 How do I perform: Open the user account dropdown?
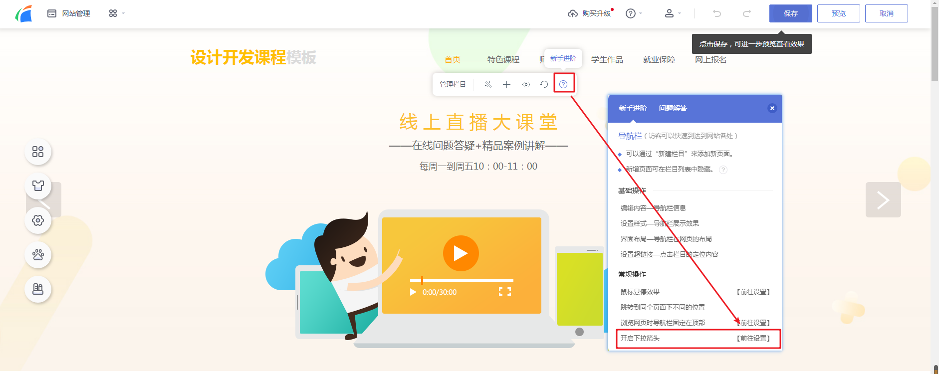[673, 13]
